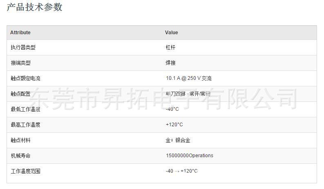
Task: Click the Value column header
Action: 171,33
